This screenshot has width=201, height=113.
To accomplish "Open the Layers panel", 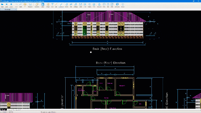I will [x=11, y=5].
